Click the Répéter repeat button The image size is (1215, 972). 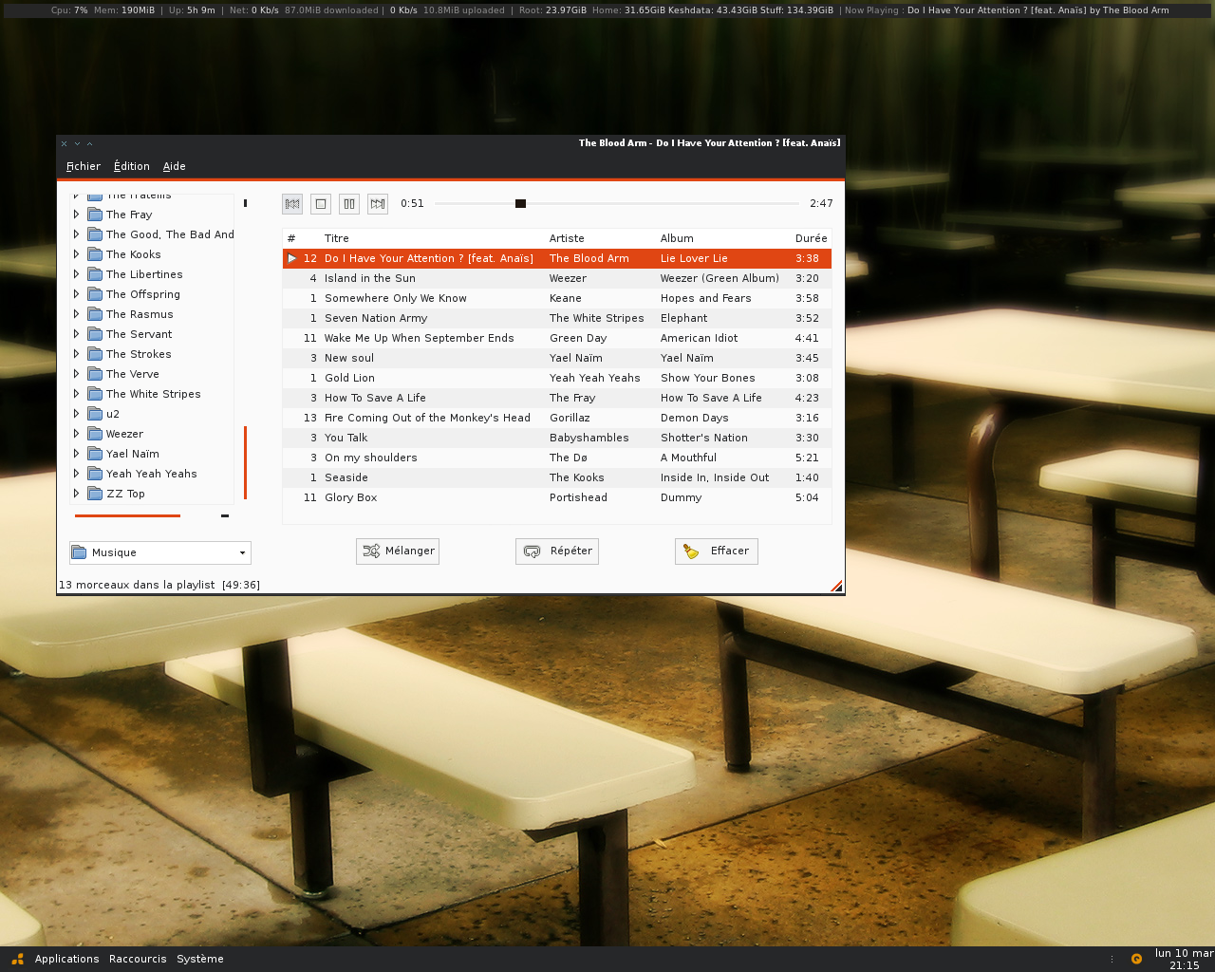pyautogui.click(x=557, y=551)
